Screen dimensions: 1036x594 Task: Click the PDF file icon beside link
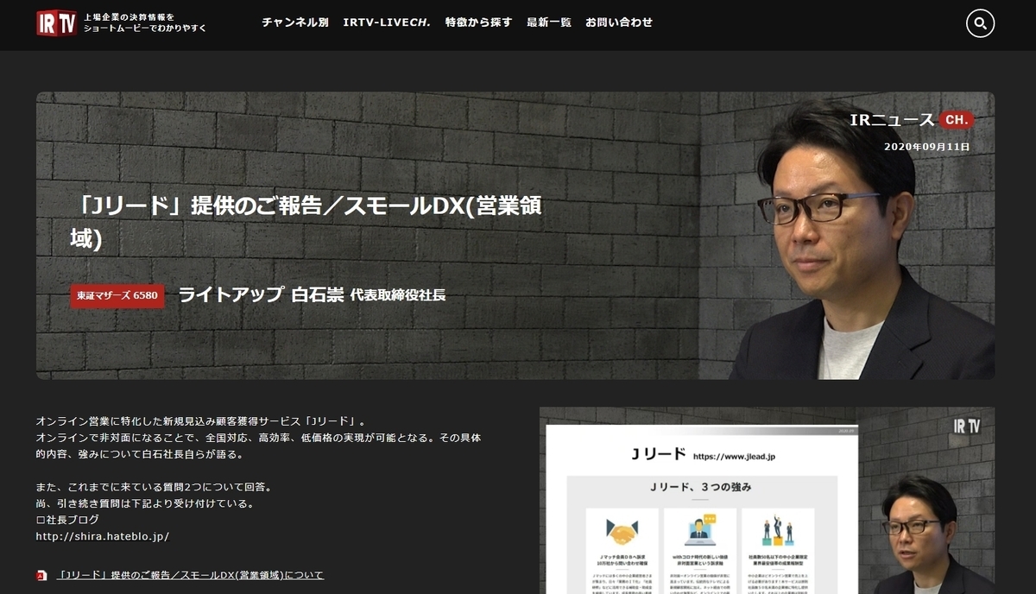click(41, 575)
